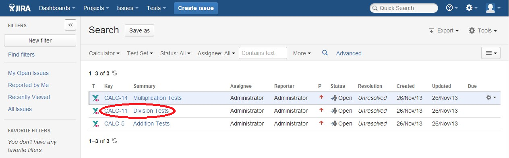This screenshot has height=158, width=509.
Task: Open the Find filters link
Action: pos(21,55)
